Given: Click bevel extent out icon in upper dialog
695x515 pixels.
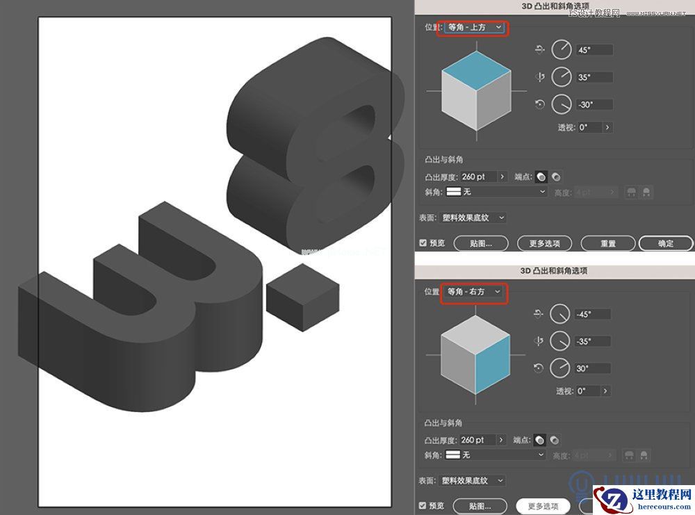Looking at the screenshot, I should tap(631, 193).
